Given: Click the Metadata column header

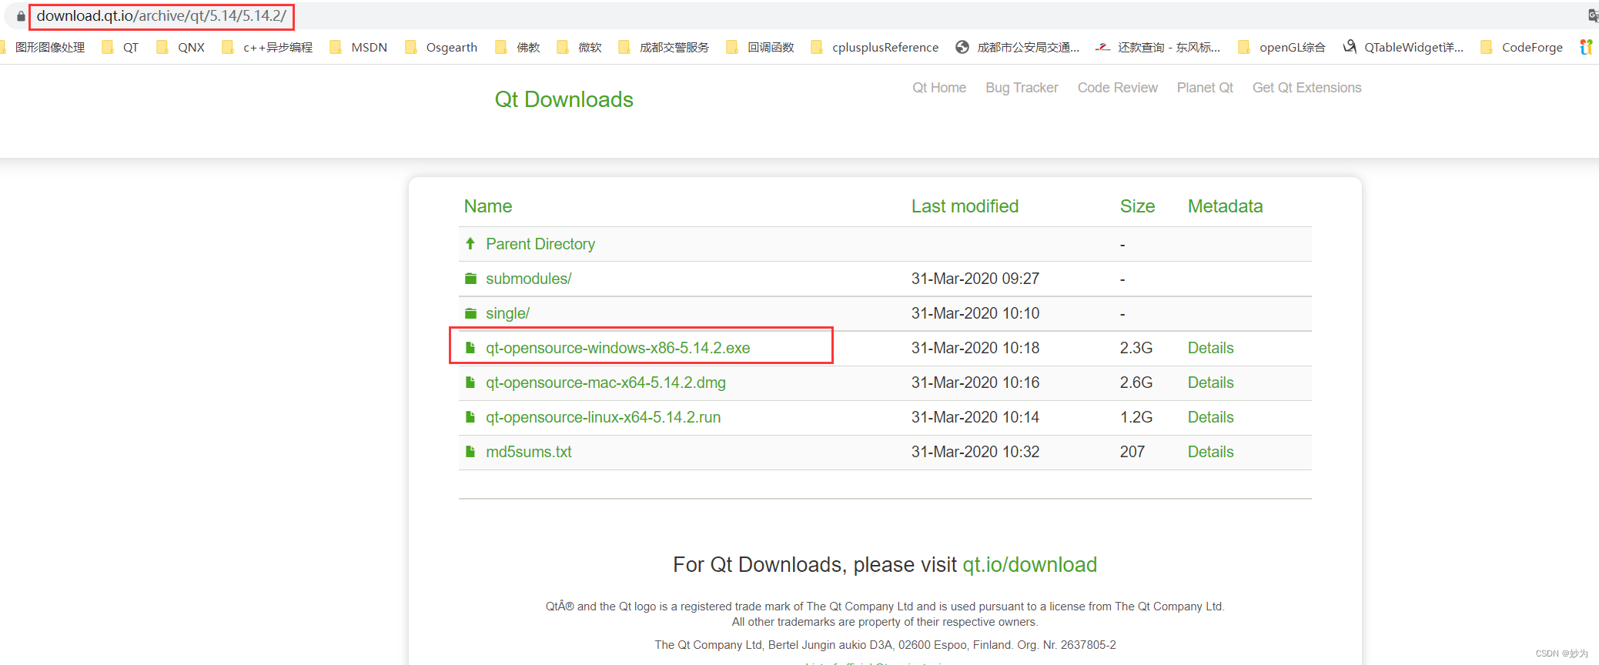Looking at the screenshot, I should click(1225, 206).
